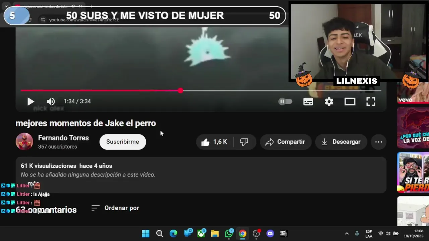Open the GTA game icon in the taskbar
The height and width of the screenshot is (241, 429).
pos(284,234)
